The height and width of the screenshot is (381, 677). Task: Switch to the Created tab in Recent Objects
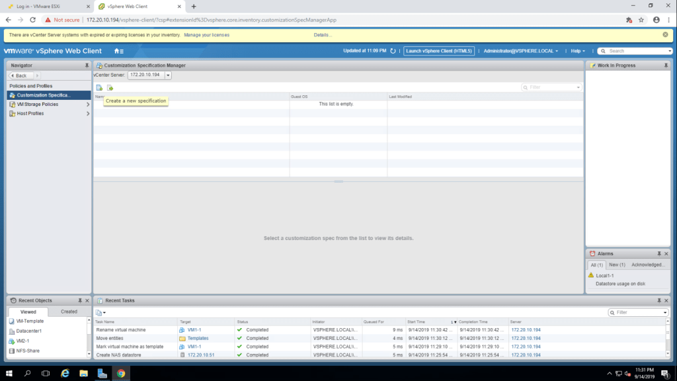tap(69, 312)
